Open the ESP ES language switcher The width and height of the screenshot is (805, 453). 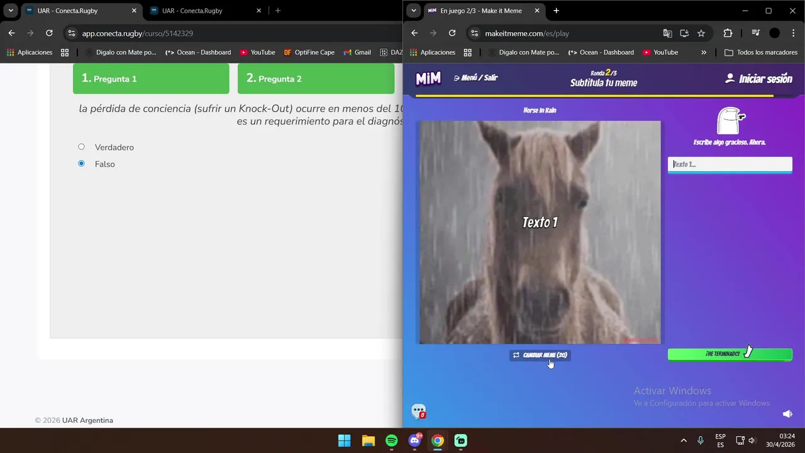[721, 440]
